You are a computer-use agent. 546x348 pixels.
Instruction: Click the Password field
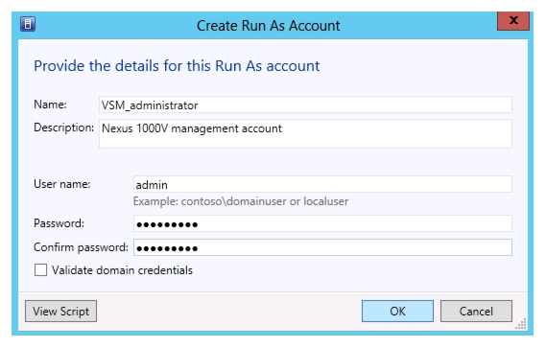[322, 223]
